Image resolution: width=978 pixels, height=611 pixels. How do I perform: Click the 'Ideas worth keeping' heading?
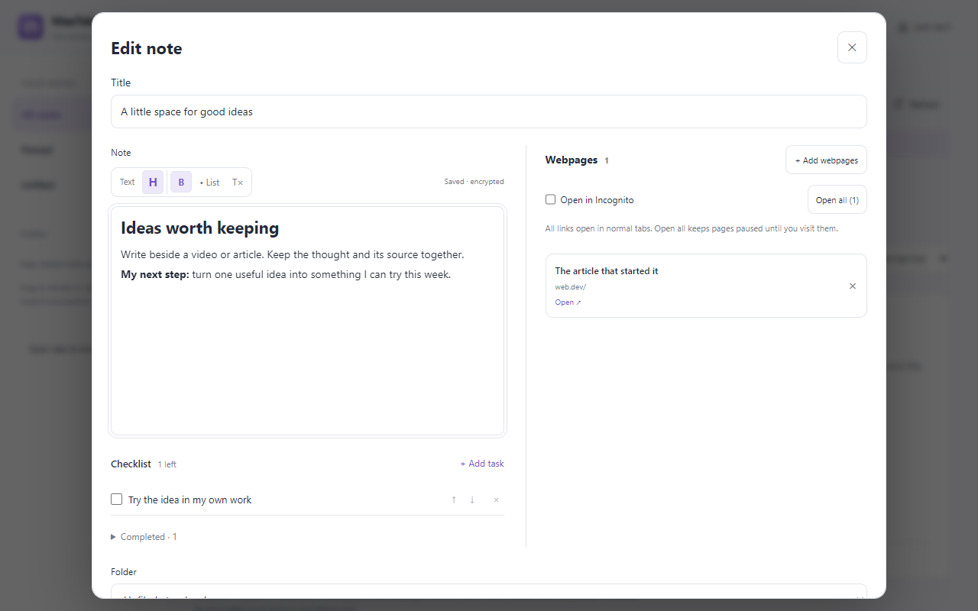(199, 228)
